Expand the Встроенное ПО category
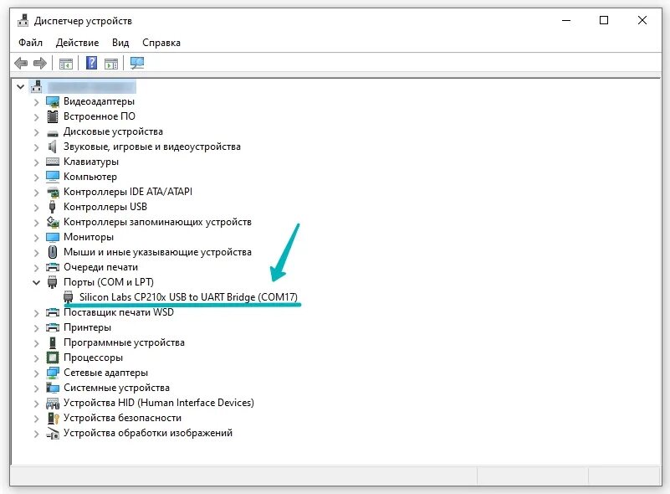 coord(36,117)
